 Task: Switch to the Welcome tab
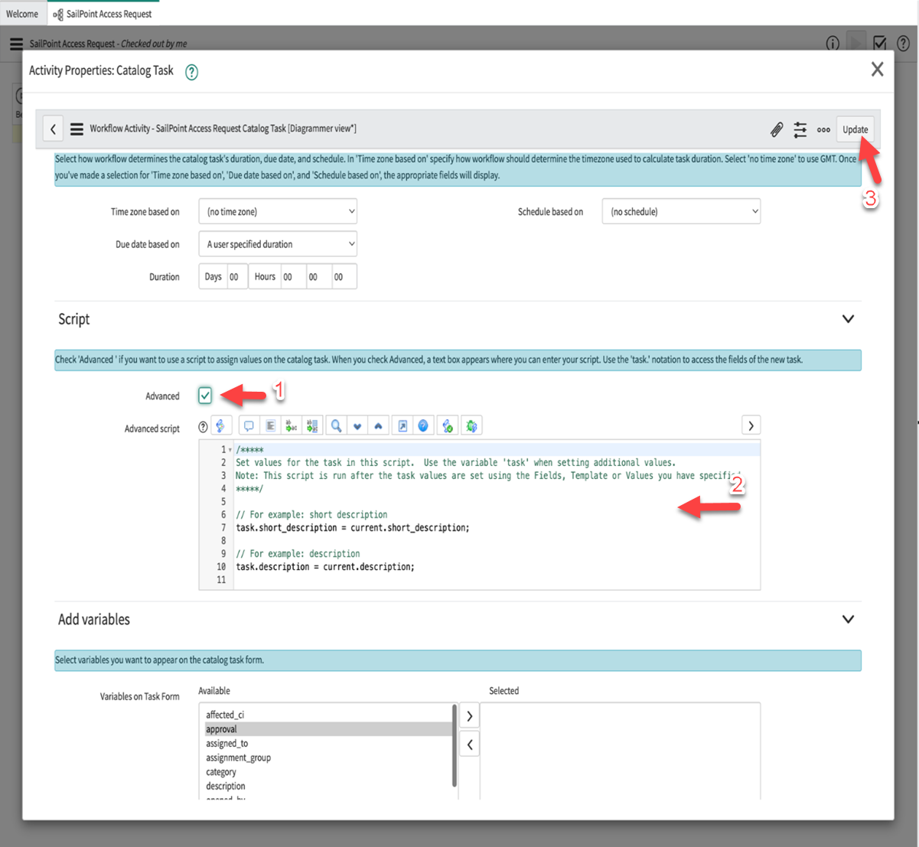coord(22,14)
